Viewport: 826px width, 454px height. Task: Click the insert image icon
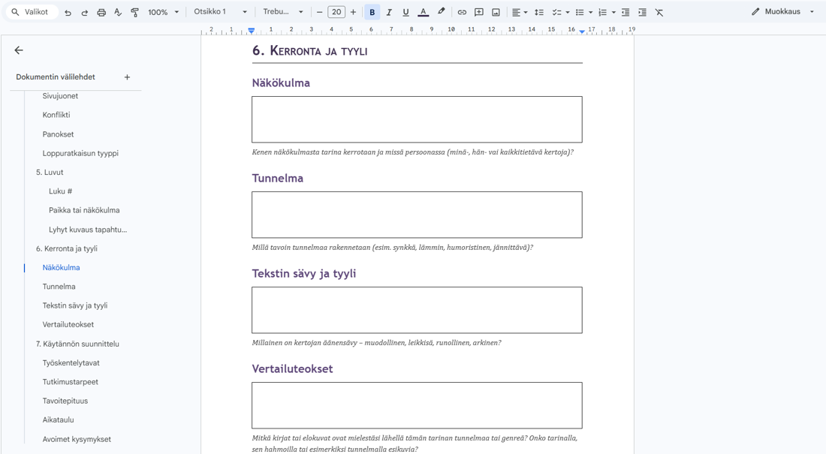[496, 12]
